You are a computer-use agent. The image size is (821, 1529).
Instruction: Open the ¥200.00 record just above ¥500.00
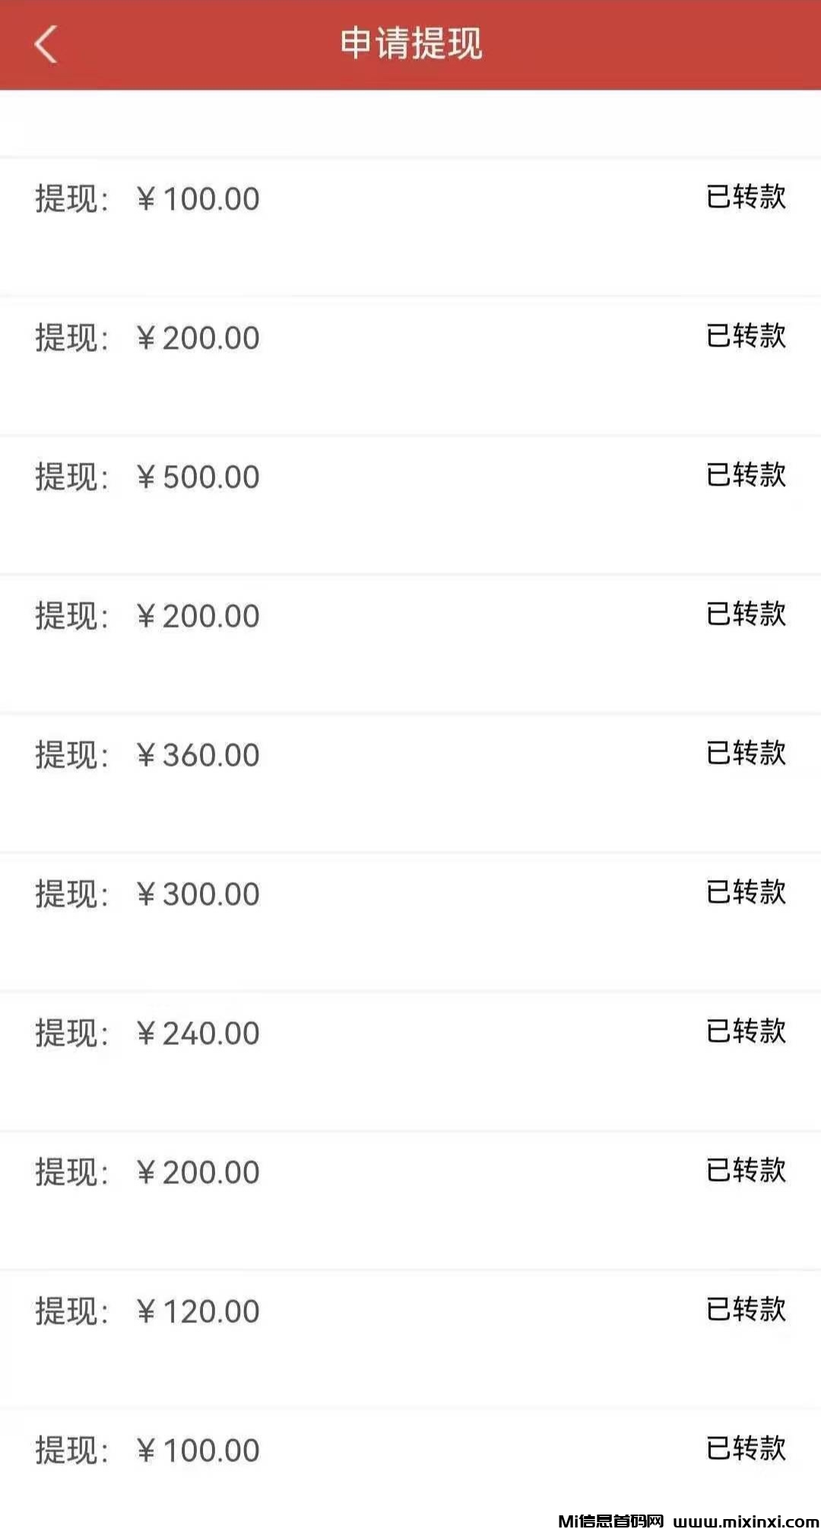coord(198,338)
